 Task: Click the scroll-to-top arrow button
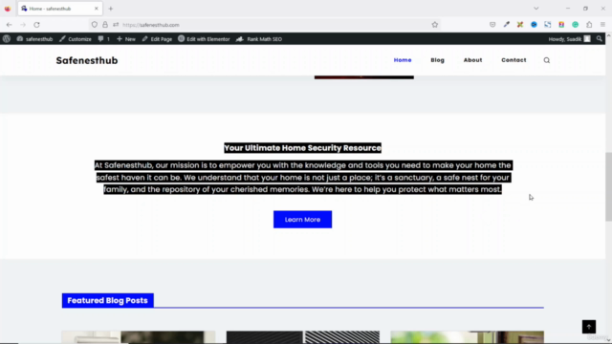pyautogui.click(x=589, y=327)
